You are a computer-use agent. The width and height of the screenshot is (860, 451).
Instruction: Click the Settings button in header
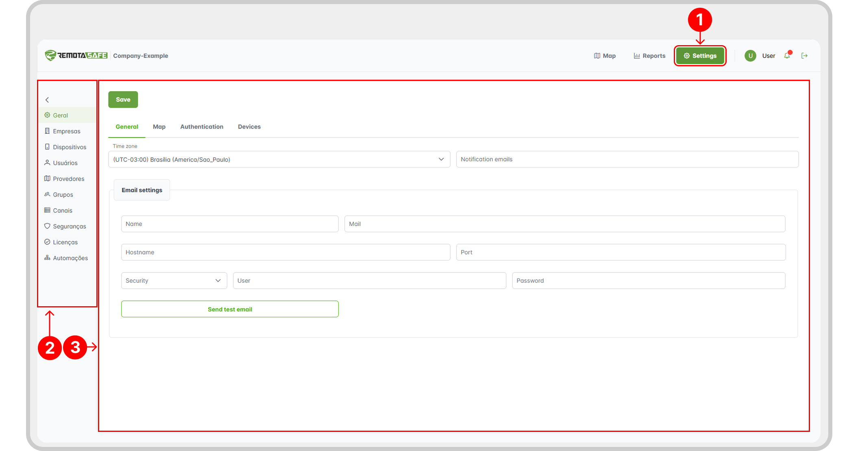pos(700,56)
